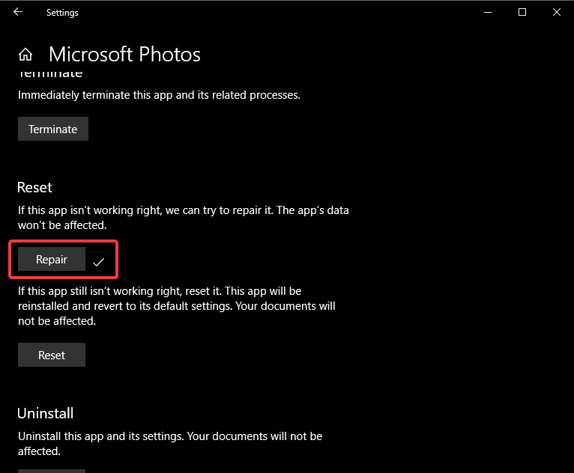This screenshot has width=574, height=473.
Task: Go to Settings home via the house icon
Action: click(x=25, y=55)
